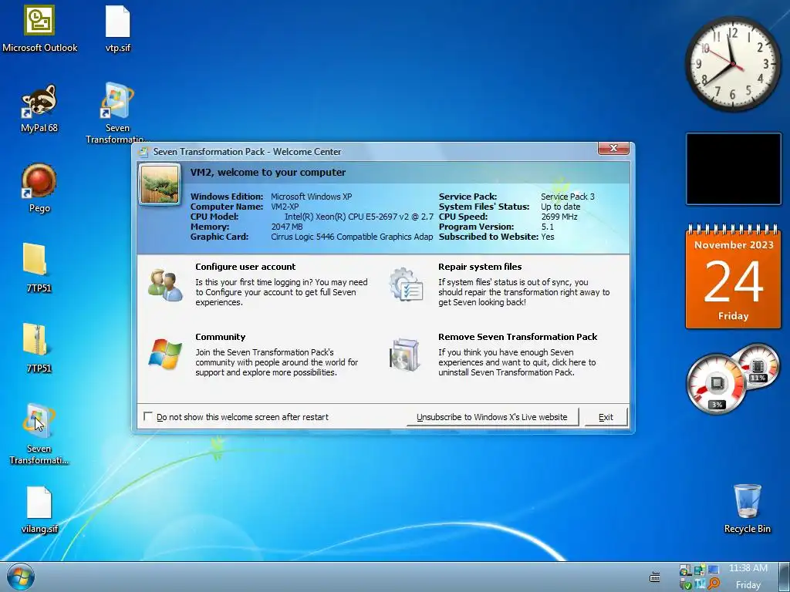Click the Windows logo tray icon

point(686,570)
